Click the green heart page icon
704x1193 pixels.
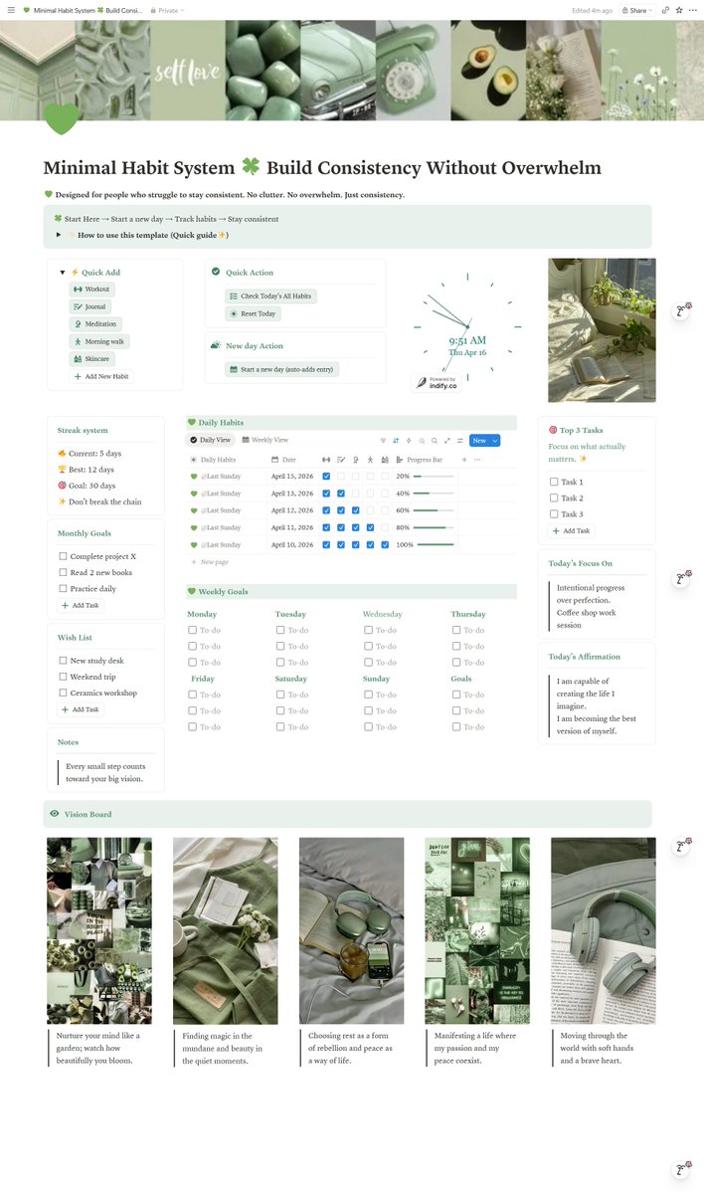point(61,118)
